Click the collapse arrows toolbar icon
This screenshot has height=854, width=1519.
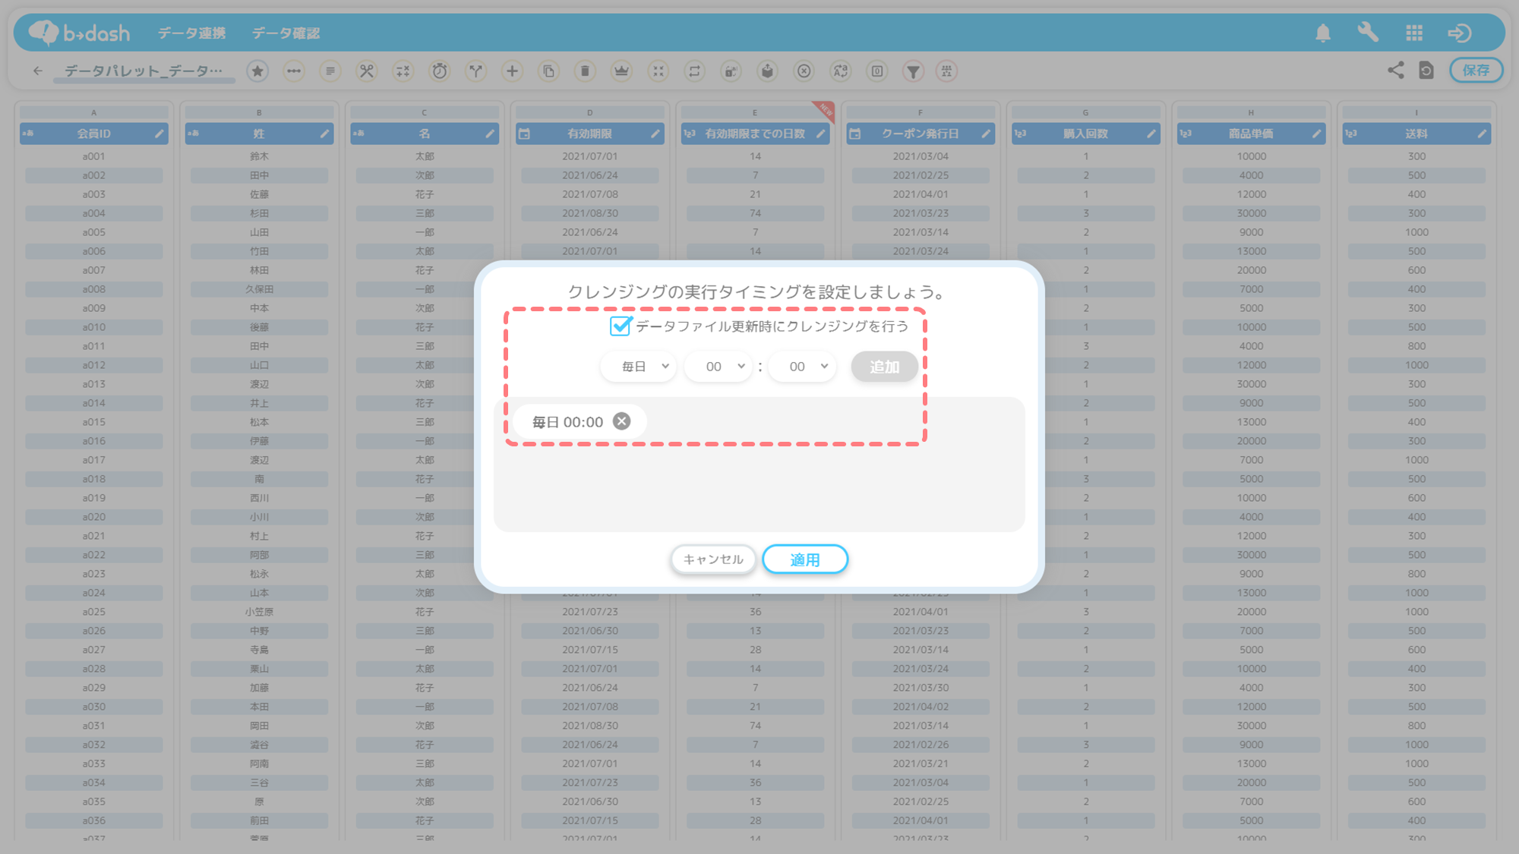[658, 71]
